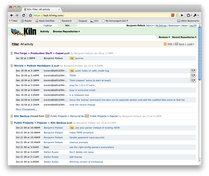Open the page menu icon
This screenshot has height=176, width=209.
(189, 15)
